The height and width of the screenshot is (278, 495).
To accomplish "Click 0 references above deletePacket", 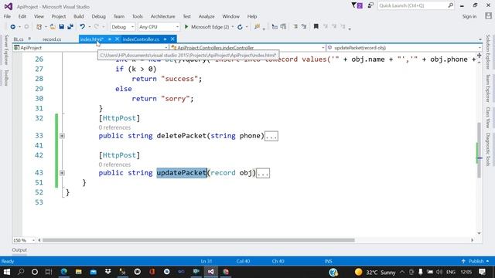I will click(x=114, y=127).
